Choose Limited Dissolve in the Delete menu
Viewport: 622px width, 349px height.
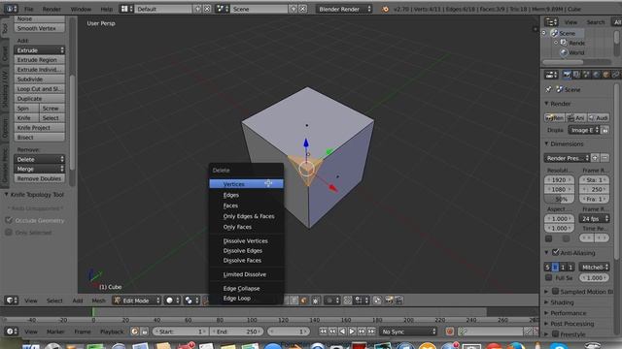(246, 274)
